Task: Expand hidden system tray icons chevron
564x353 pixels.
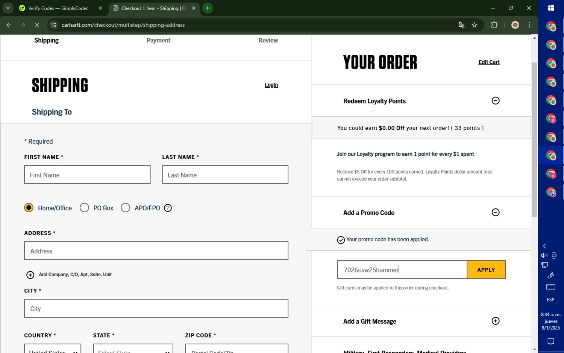Action: [x=544, y=246]
